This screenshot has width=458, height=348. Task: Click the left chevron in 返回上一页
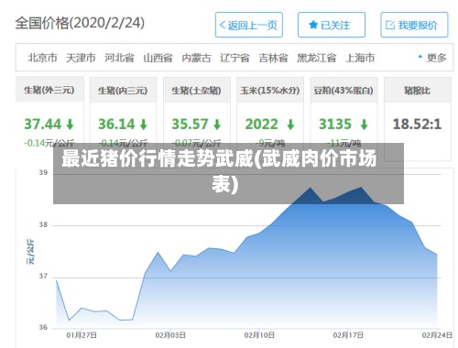[223, 25]
